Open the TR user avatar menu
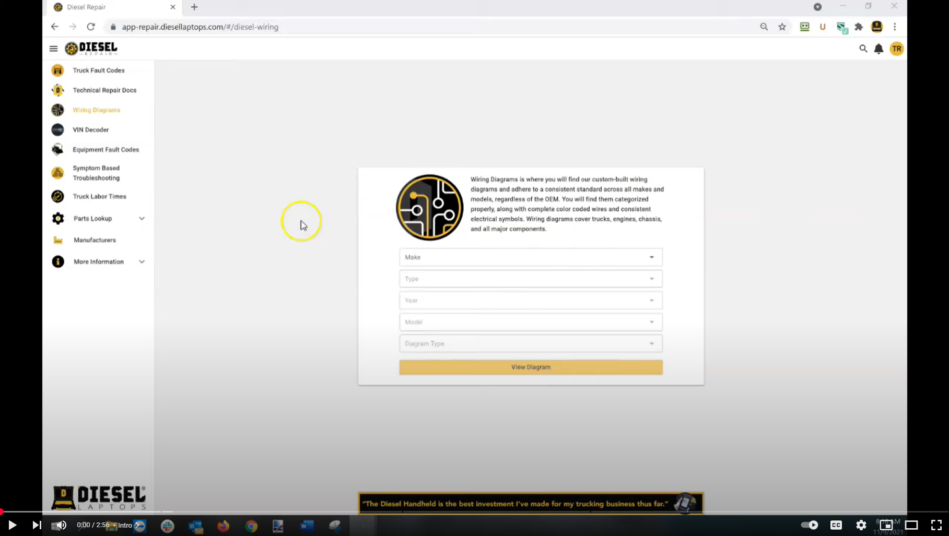The width and height of the screenshot is (949, 536). pos(897,49)
